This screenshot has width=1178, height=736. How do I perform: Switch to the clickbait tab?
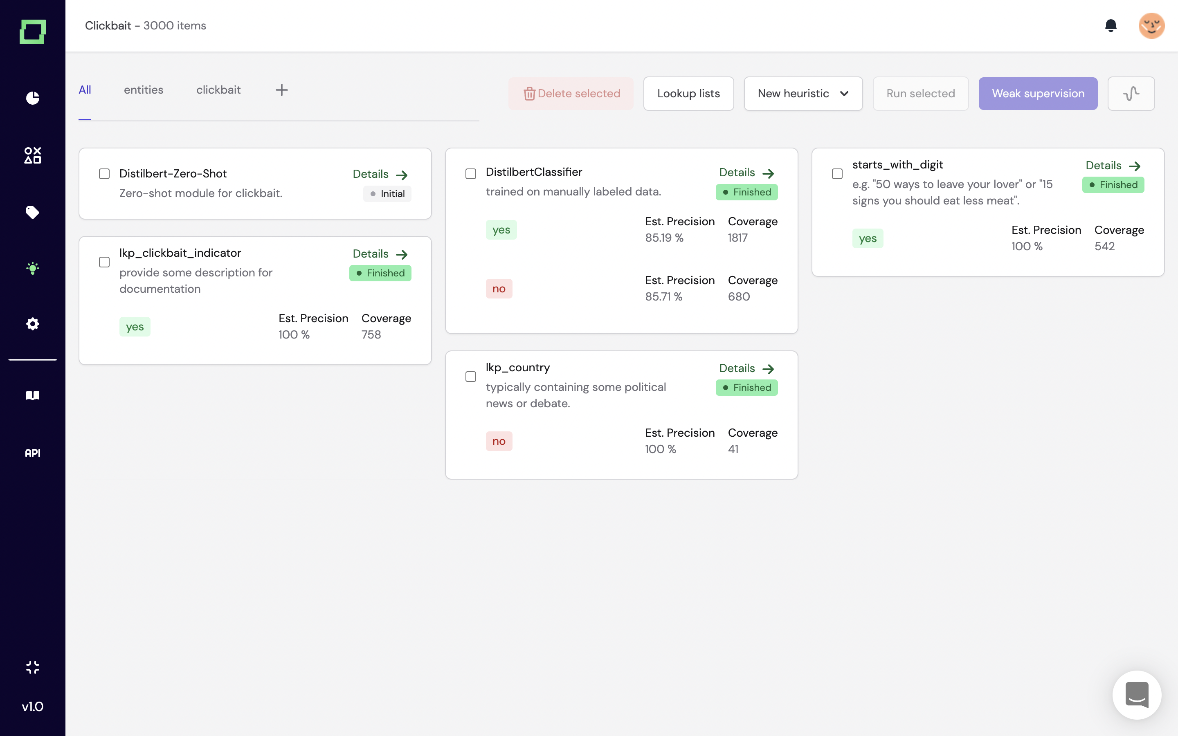[218, 90]
